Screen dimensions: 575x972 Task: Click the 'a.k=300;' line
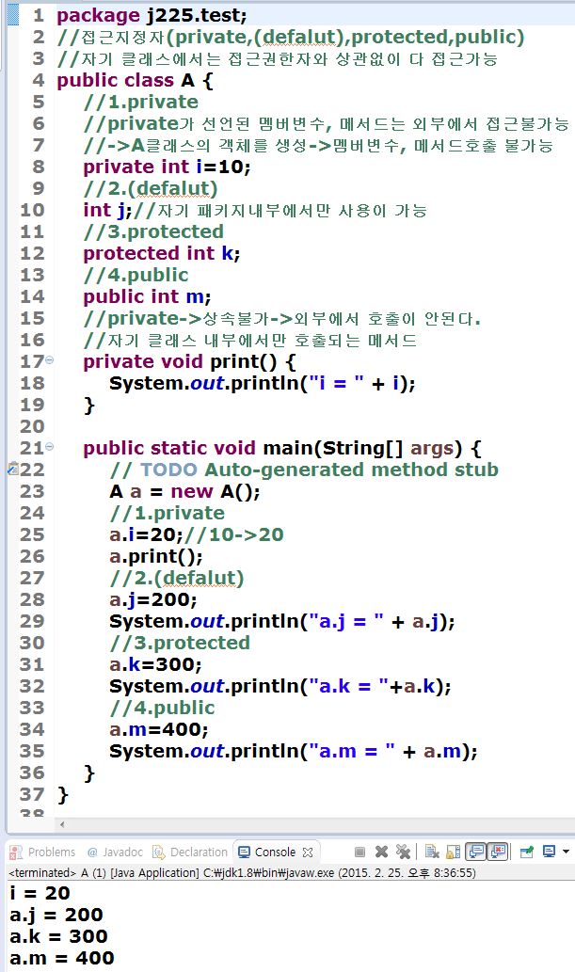tap(155, 664)
